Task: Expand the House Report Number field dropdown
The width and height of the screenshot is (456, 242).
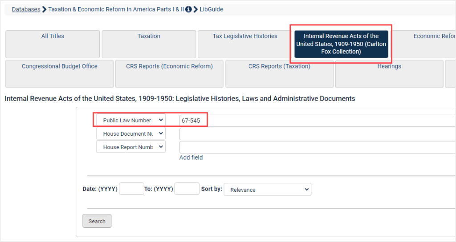Action: [131, 147]
